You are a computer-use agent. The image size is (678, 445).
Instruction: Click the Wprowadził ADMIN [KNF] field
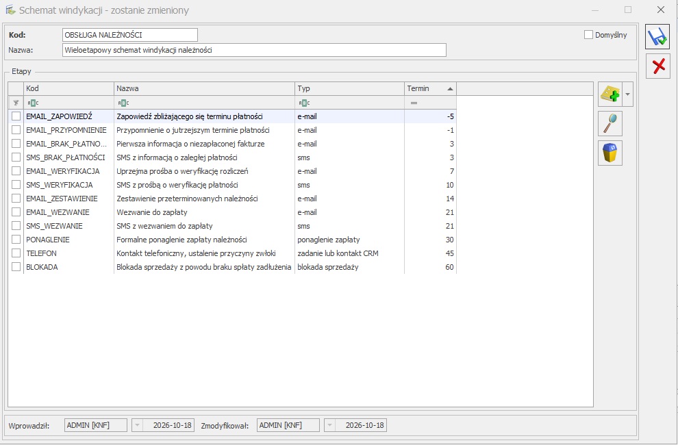pos(96,425)
